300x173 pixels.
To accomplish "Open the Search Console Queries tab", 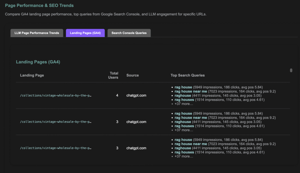I will (129, 33).
